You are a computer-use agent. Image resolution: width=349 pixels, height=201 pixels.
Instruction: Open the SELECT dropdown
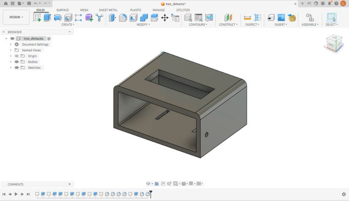click(332, 25)
